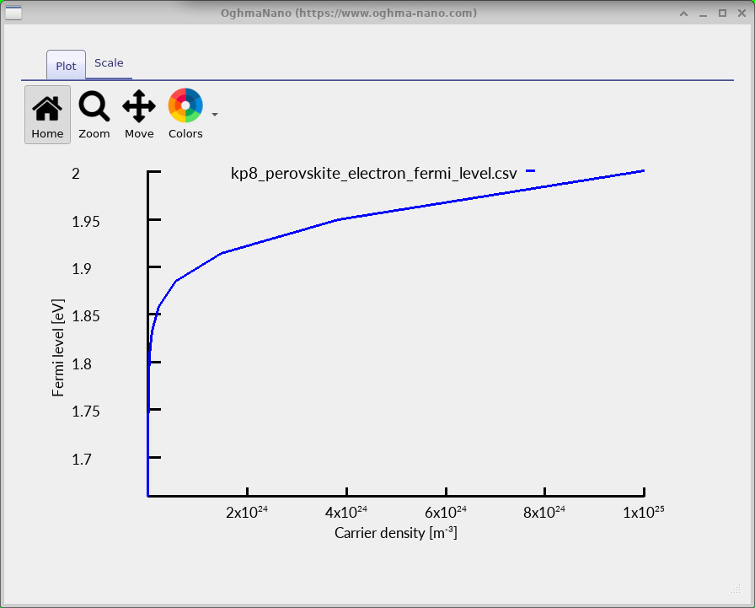
Task: Click the 1.75 y-axis tick label
Action: pos(86,412)
